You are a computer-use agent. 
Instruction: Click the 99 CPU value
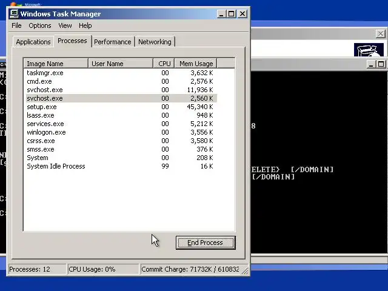(165, 166)
